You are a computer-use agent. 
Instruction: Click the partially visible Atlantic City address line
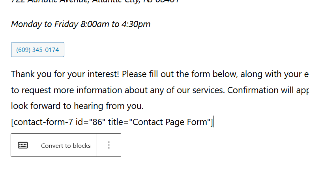click(95, 1)
